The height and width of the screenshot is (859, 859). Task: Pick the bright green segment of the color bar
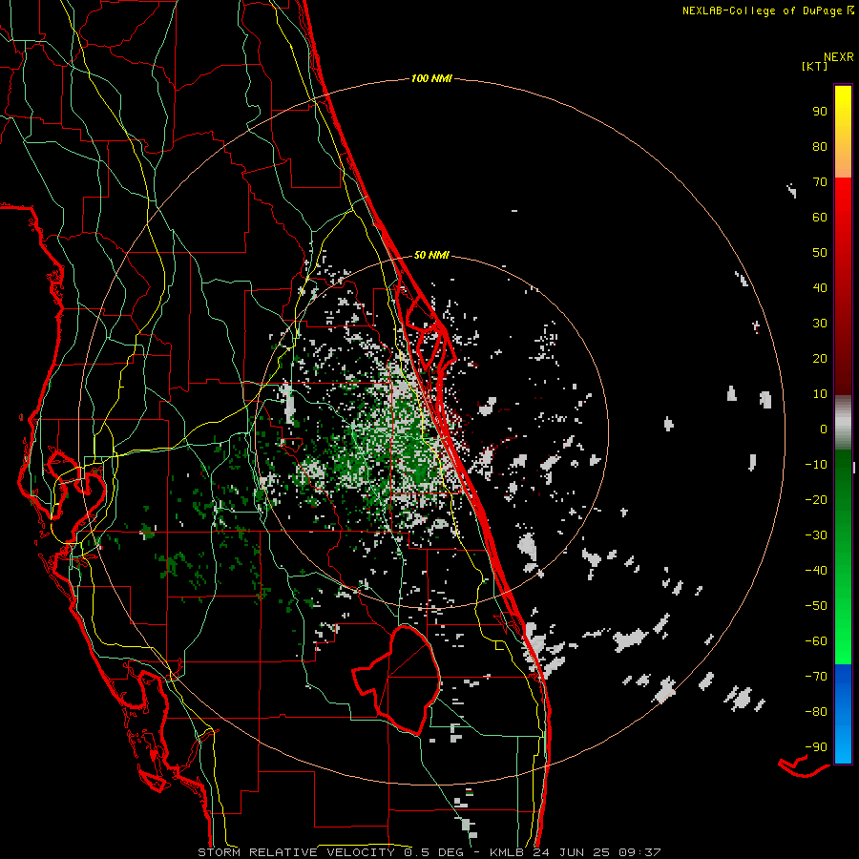843,614
